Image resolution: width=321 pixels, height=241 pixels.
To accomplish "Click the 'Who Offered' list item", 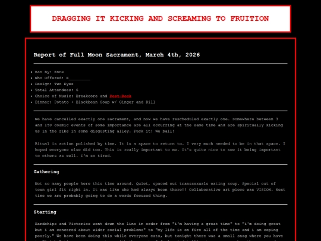I will 62,78.
